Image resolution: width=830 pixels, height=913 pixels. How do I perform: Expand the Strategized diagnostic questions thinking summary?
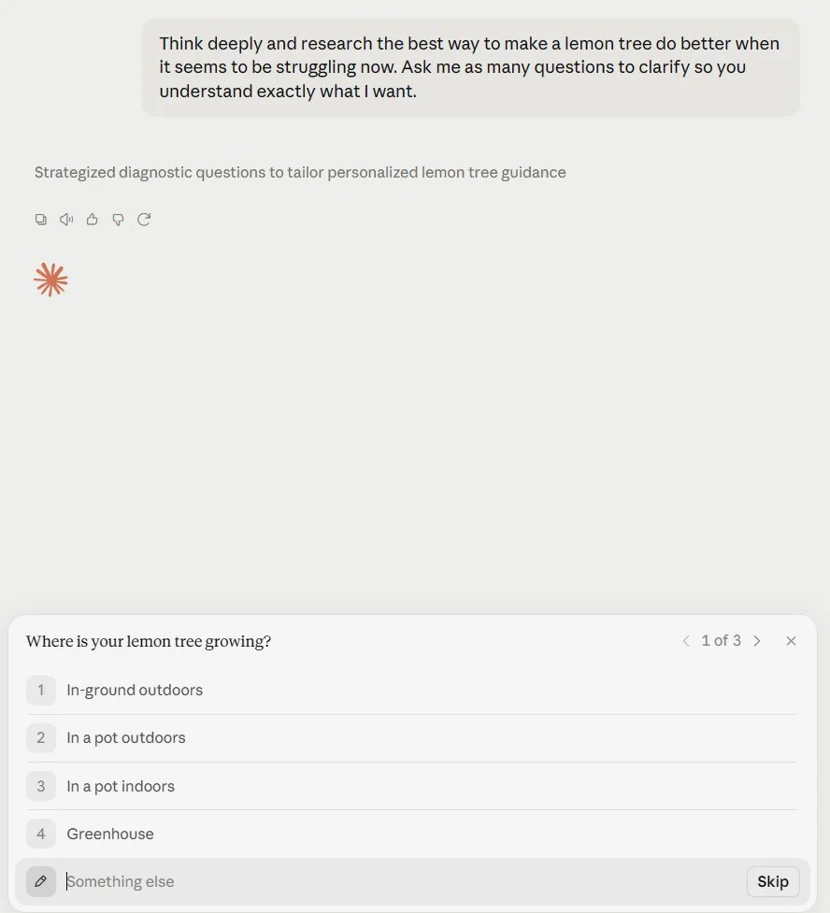300,172
